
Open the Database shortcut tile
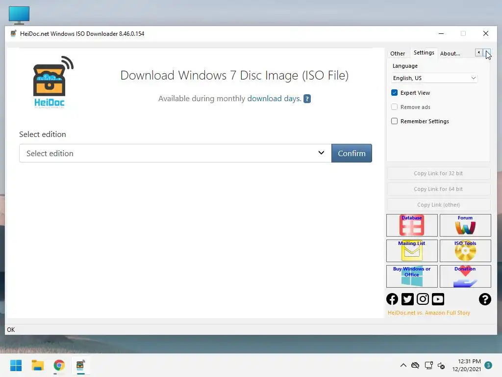click(x=412, y=225)
